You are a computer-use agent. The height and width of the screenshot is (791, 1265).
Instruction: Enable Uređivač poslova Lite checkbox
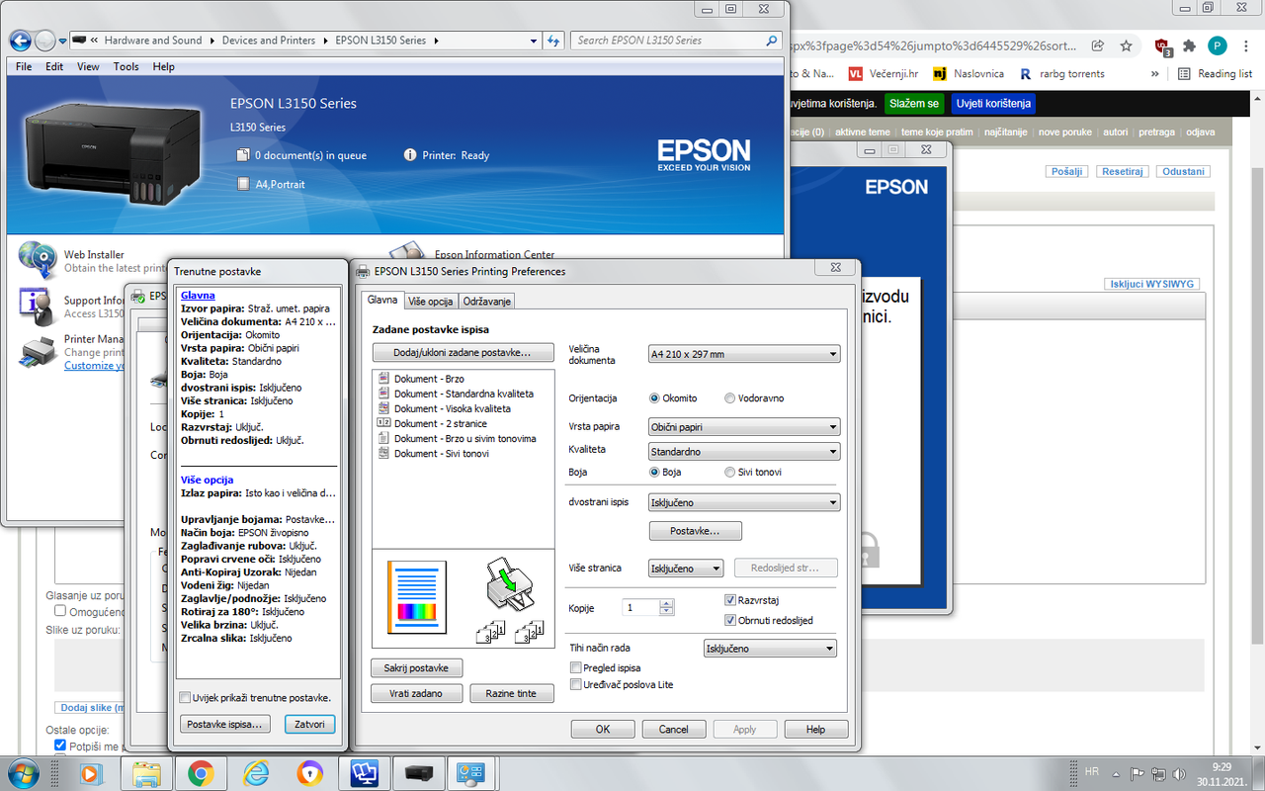576,684
